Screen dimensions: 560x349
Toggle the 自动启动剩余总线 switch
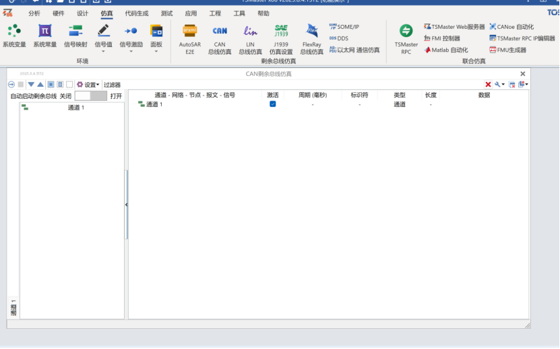coord(91,95)
